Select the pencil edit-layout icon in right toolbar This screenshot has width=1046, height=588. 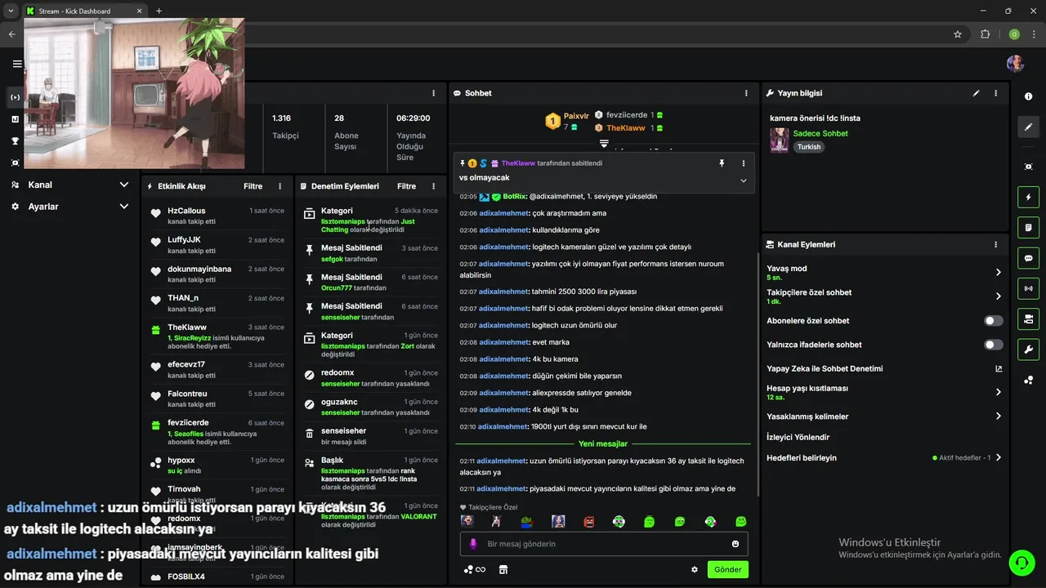[1028, 127]
